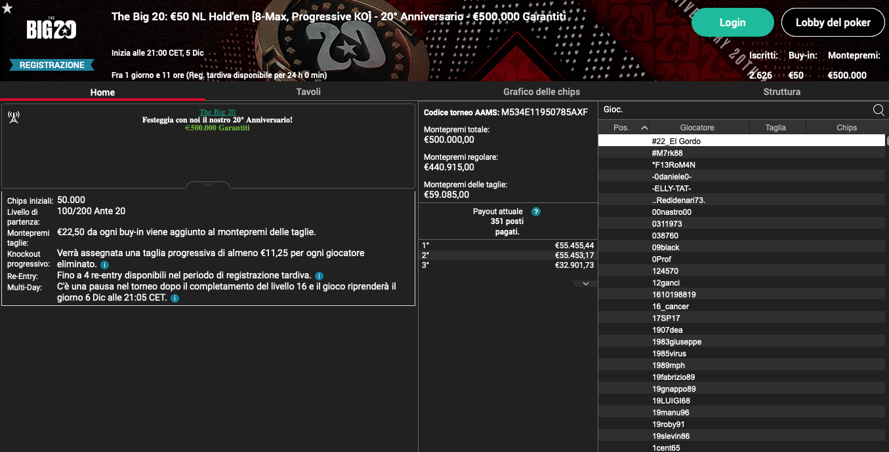889x452 pixels.
Task: Collapse the tournament banner panel
Action: pyautogui.click(x=208, y=185)
